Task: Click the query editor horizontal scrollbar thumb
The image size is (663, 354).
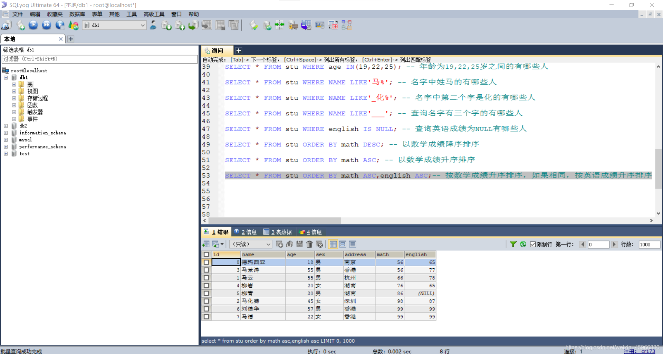Action: pyautogui.click(x=275, y=220)
